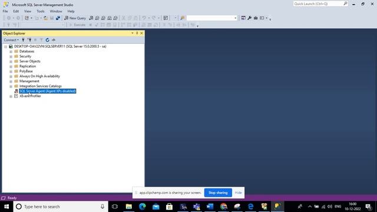Click the Activity Monitor toolbar icon

pyautogui.click(x=166, y=18)
